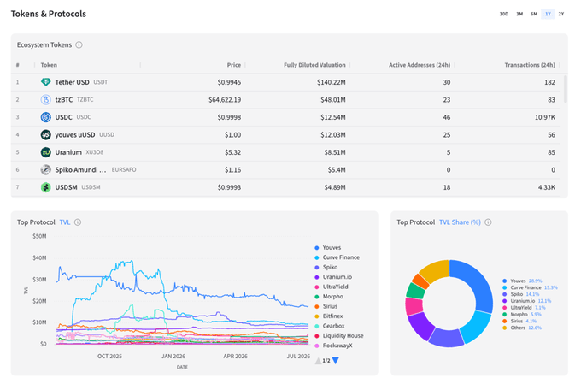Image resolution: width=581 pixels, height=384 pixels.
Task: Sort by Transactions (24h) column
Action: click(x=530, y=65)
